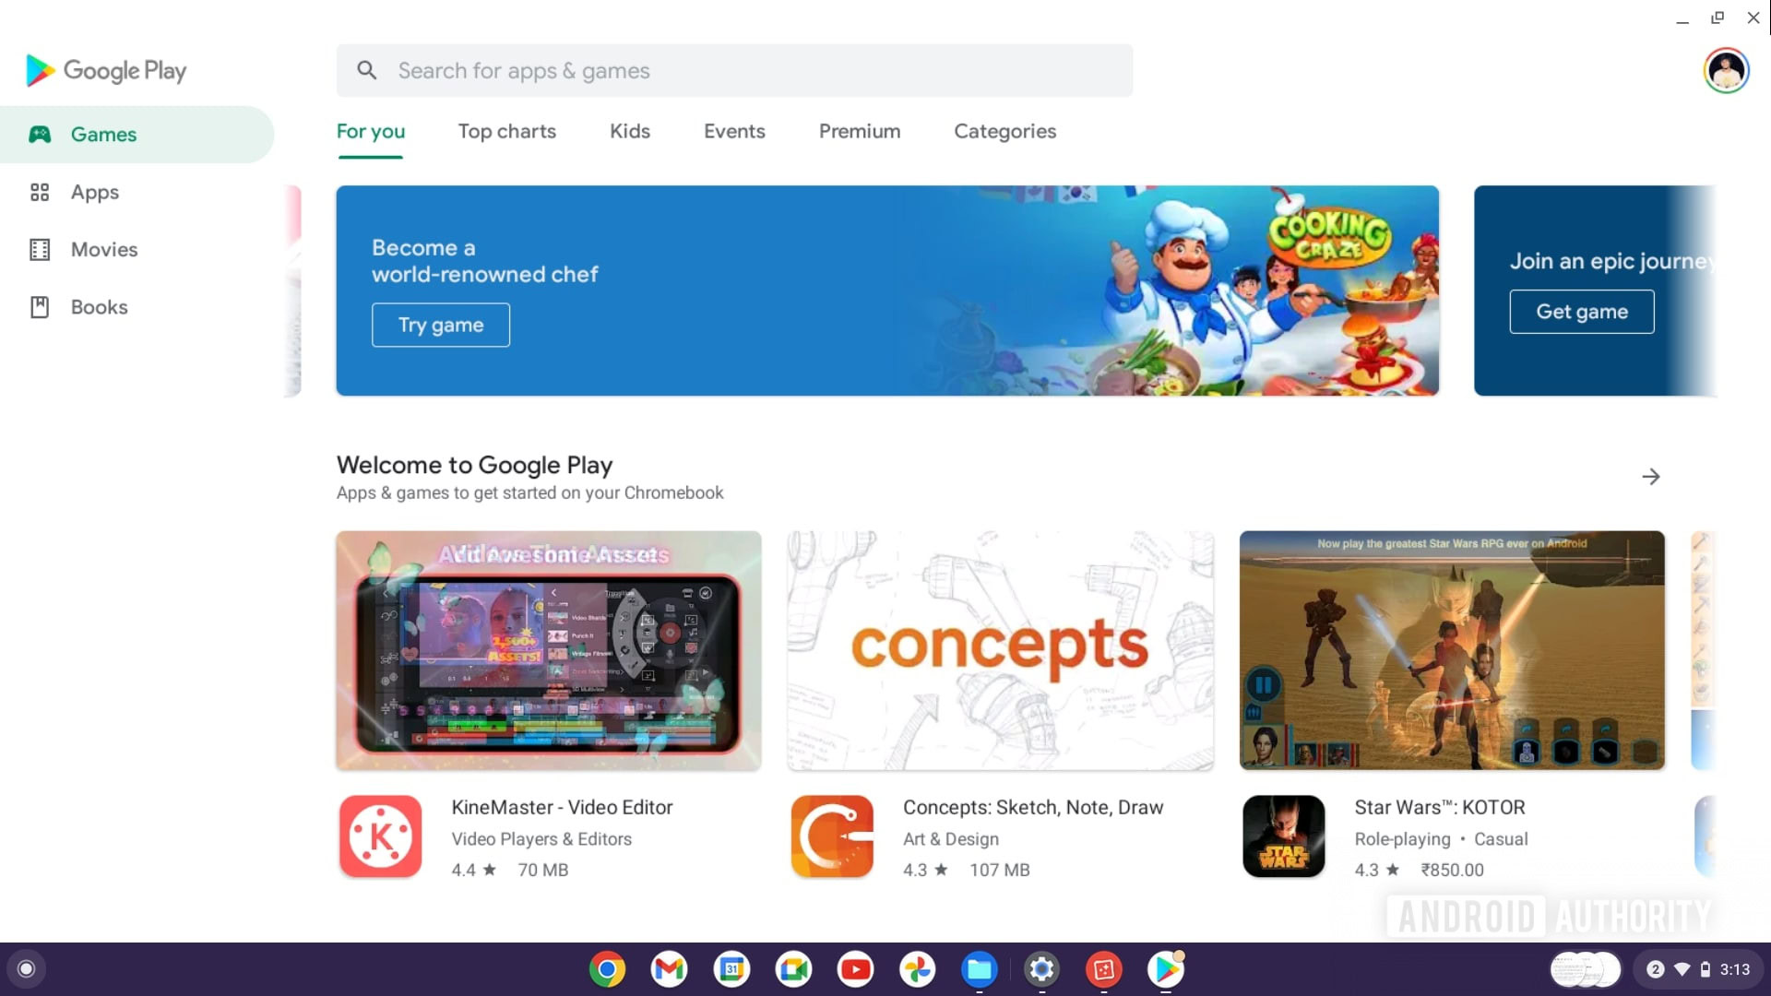Expand Welcome to Google Play arrow
The width and height of the screenshot is (1771, 996).
click(x=1651, y=477)
